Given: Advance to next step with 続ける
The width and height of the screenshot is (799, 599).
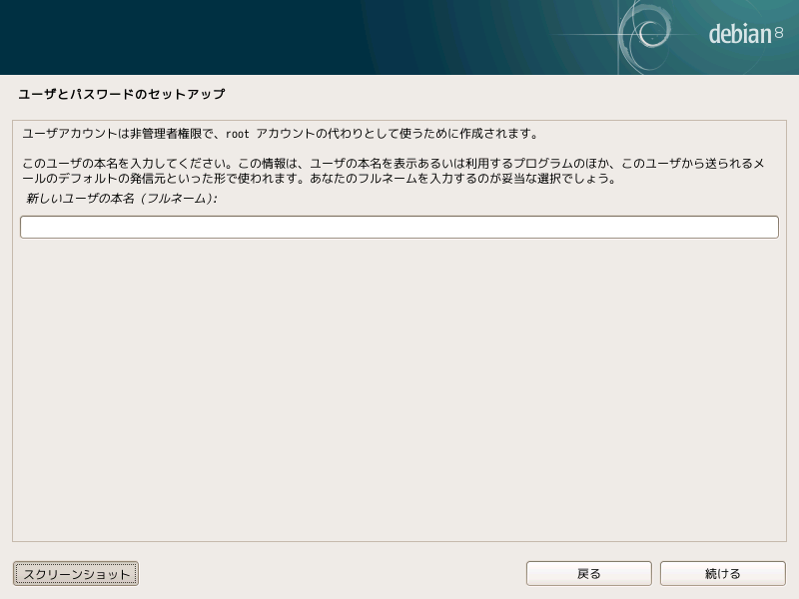Looking at the screenshot, I should click(722, 573).
